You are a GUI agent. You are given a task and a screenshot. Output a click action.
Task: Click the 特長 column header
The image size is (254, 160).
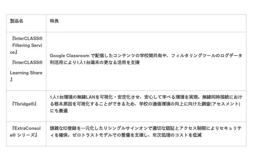[54, 21]
